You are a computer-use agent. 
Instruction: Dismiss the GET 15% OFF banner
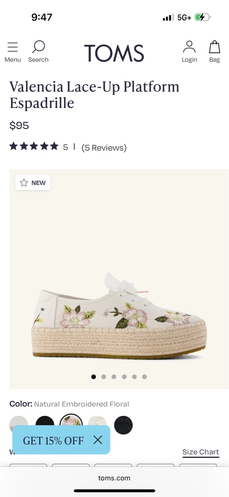(x=98, y=440)
